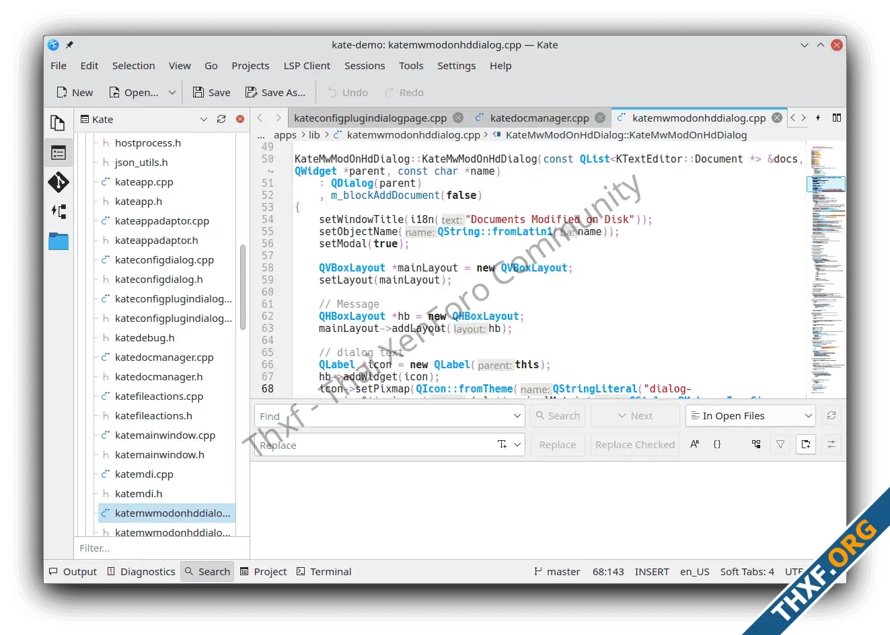Click the new search tab icon button
The height and width of the screenshot is (635, 890).
806,444
